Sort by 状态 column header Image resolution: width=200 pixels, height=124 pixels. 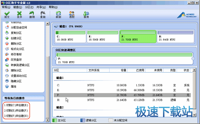click(183, 70)
